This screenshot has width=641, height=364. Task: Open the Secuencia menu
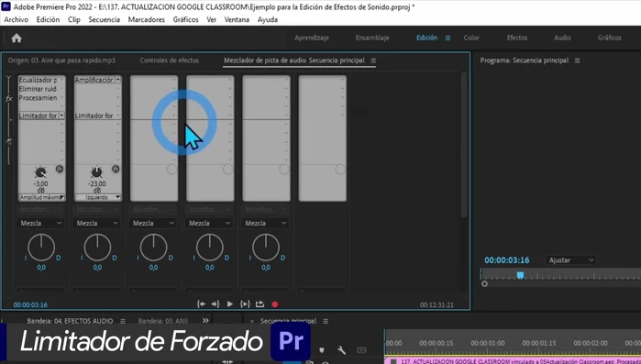[105, 19]
